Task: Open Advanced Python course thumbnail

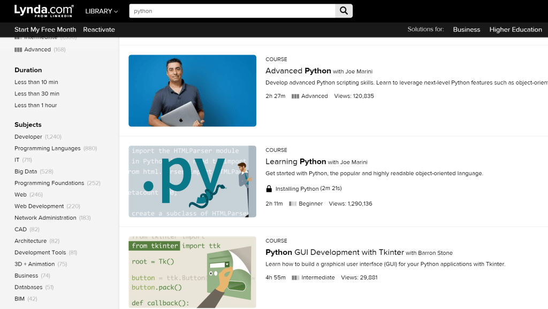Action: coord(192,91)
